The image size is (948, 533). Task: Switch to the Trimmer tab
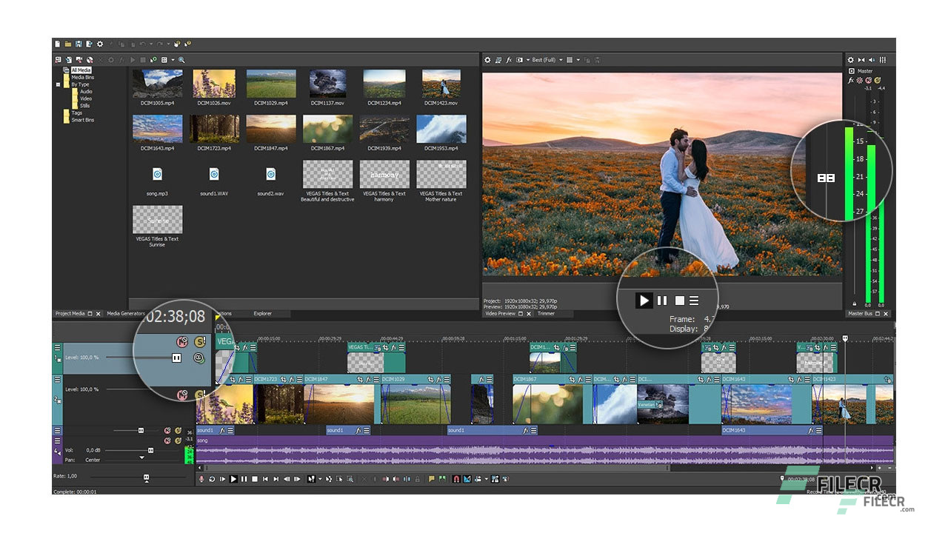(546, 314)
